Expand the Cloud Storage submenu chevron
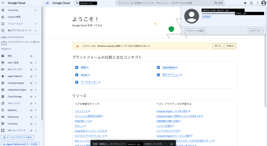The image size is (267, 146). pyautogui.click(x=35, y=97)
